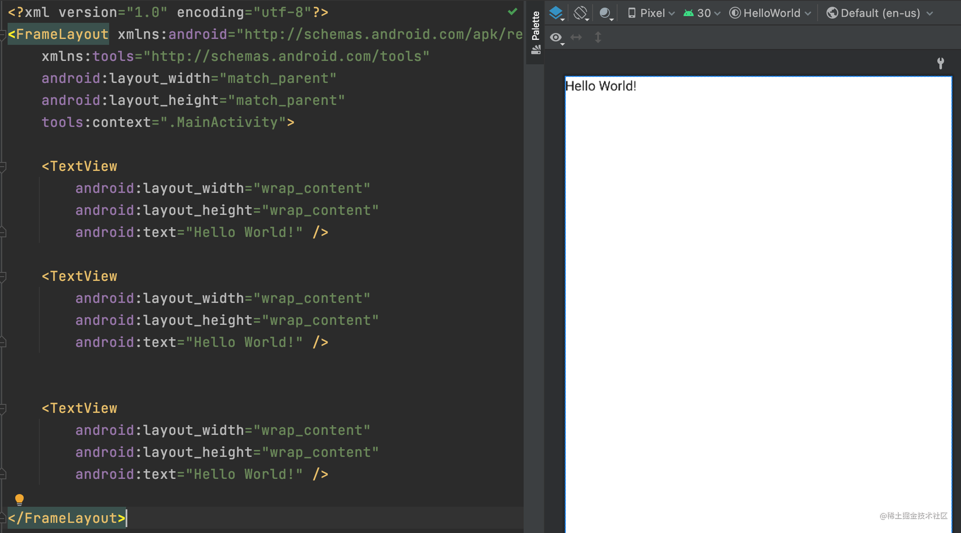The image size is (961, 533).
Task: Click the yellow lightbulb quick-fix icon
Action: 19,499
